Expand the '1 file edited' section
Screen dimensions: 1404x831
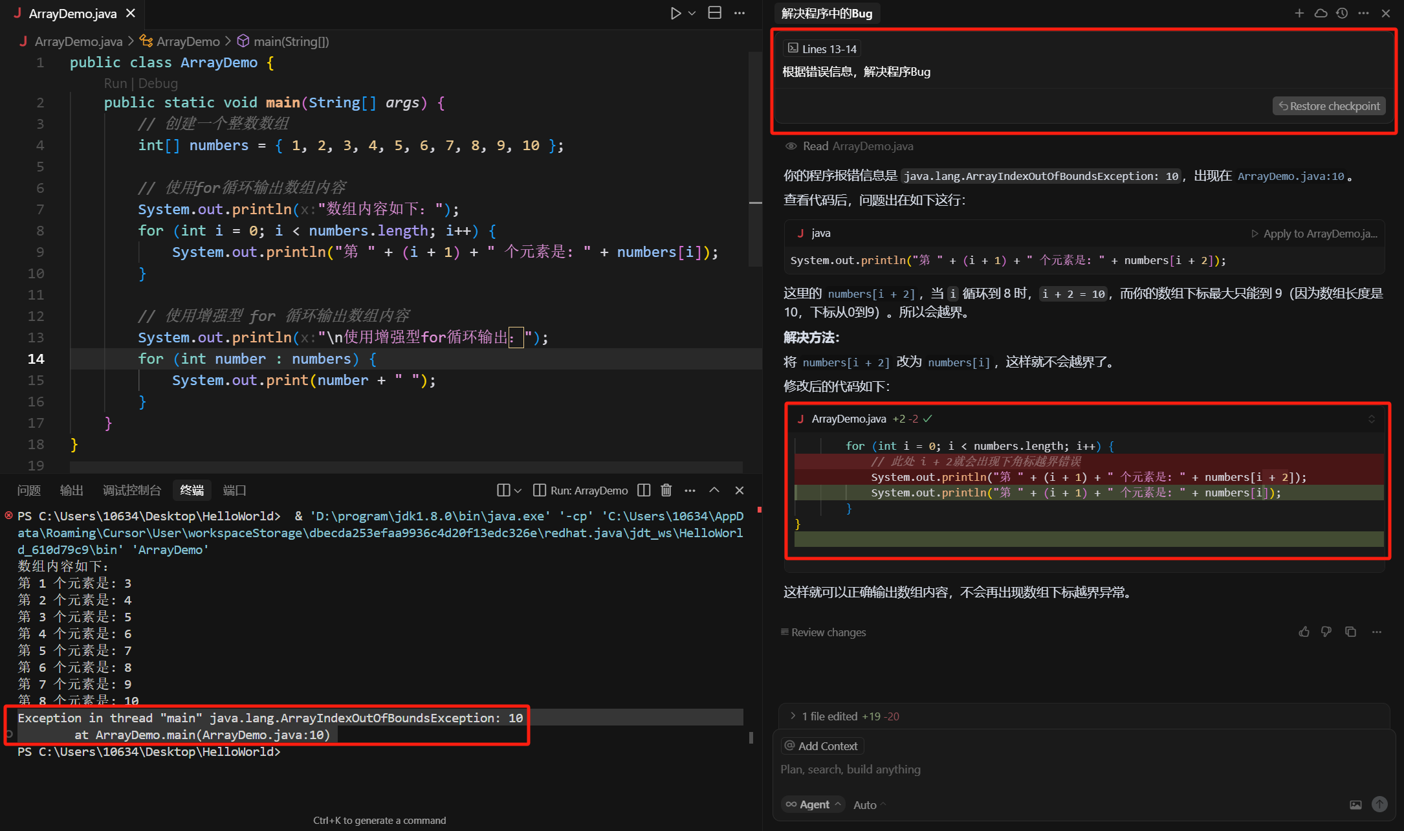tap(793, 716)
